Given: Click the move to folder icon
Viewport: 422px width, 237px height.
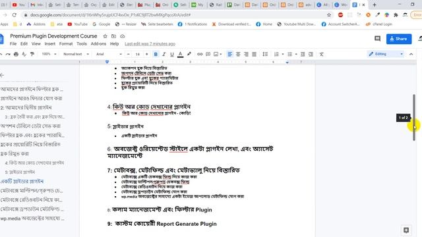Looking at the screenshot, I should click(113, 36).
